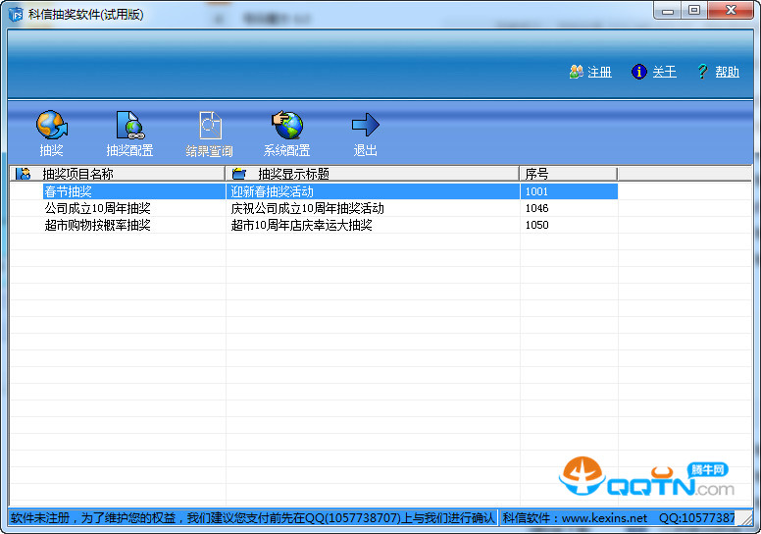The image size is (761, 534).
Task: Open the 抽奖 lottery draw tool
Action: click(x=51, y=126)
